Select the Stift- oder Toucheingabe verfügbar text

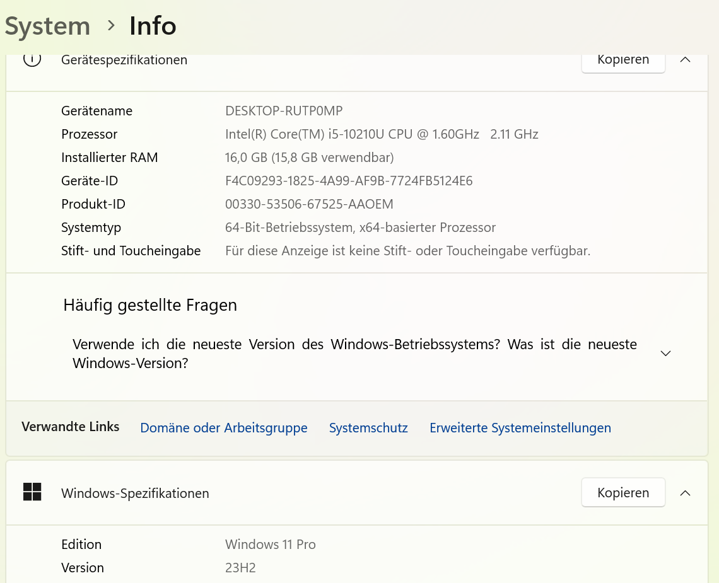407,251
